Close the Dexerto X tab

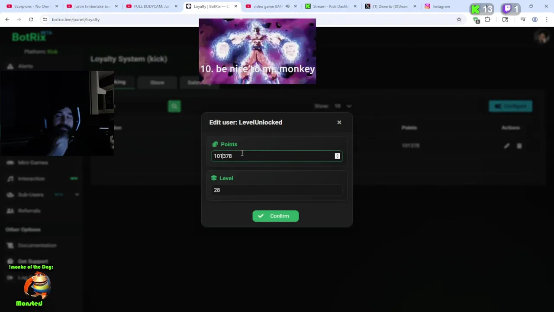415,6
